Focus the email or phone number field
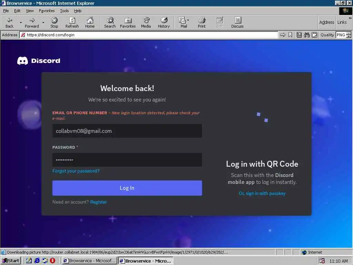This screenshot has width=353, height=265. pyautogui.click(x=127, y=131)
